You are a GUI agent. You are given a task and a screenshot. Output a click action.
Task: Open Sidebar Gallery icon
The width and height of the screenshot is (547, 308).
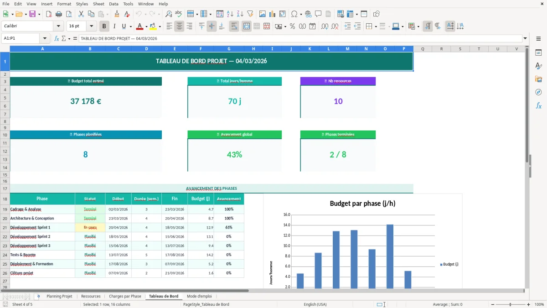coord(538,79)
